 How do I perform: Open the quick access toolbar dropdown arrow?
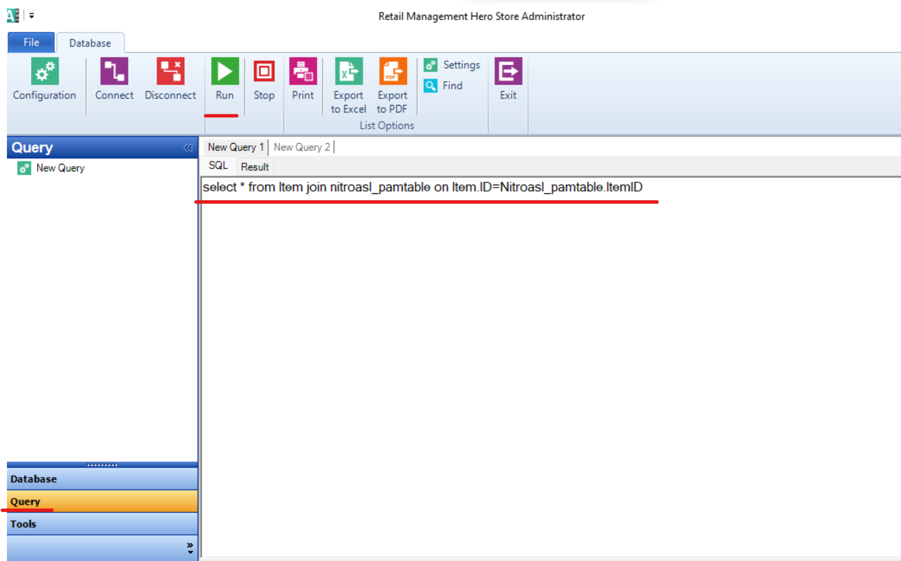(32, 16)
